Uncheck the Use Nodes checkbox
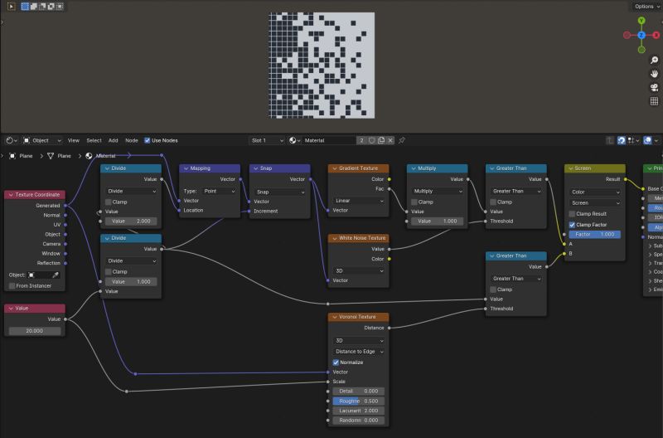The image size is (663, 438). (x=148, y=140)
